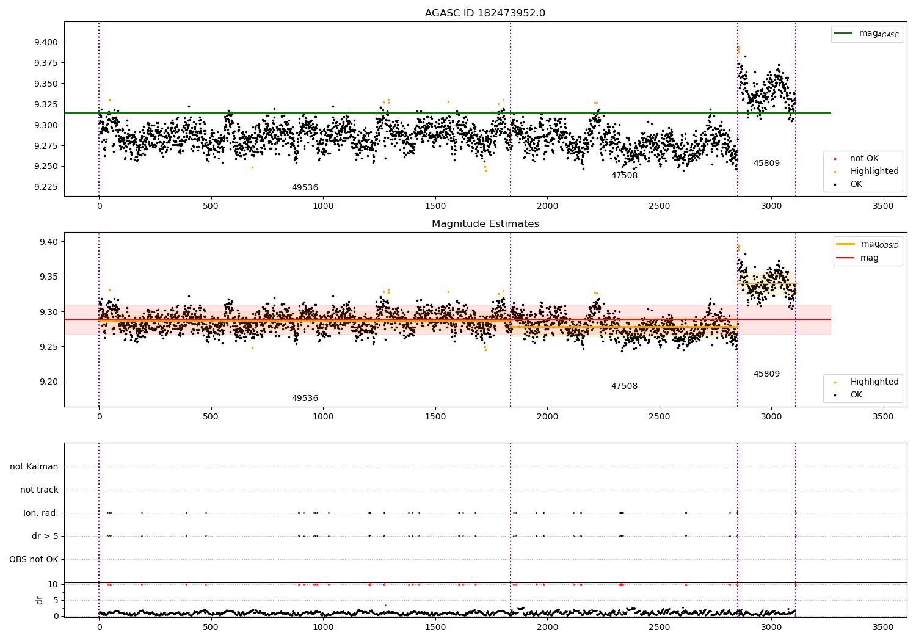Click the 47508 obsid label in middle plot
The width and height of the screenshot is (916, 641).
tap(624, 386)
